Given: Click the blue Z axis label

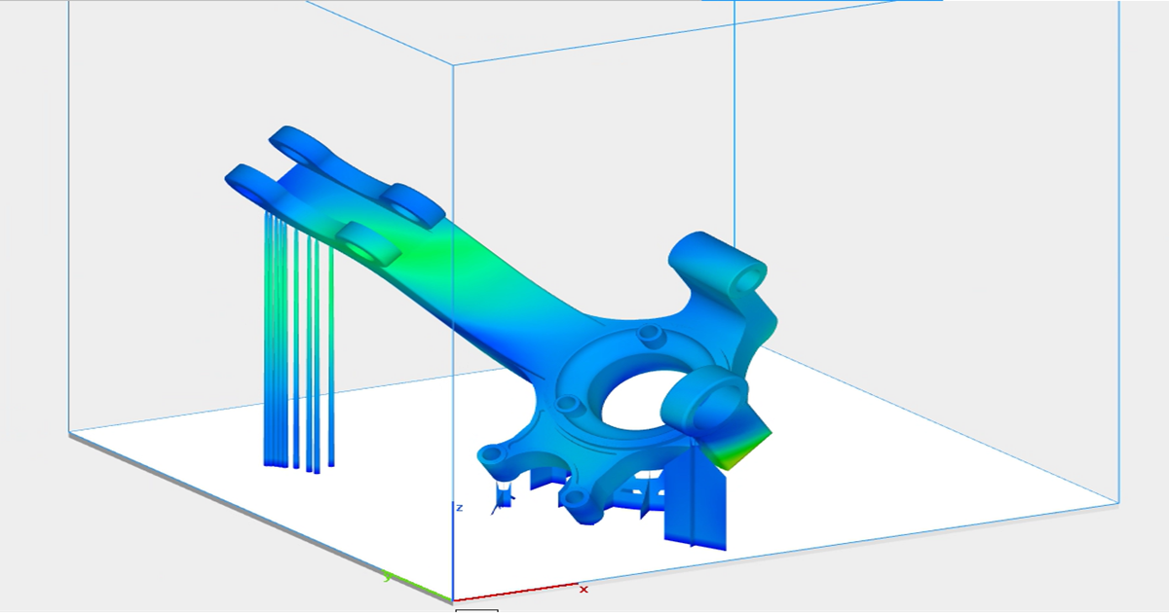Looking at the screenshot, I should click(460, 508).
